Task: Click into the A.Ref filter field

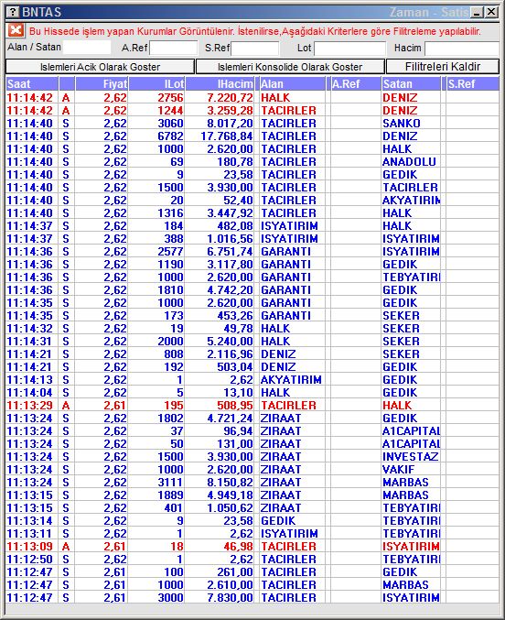Action: pos(174,48)
